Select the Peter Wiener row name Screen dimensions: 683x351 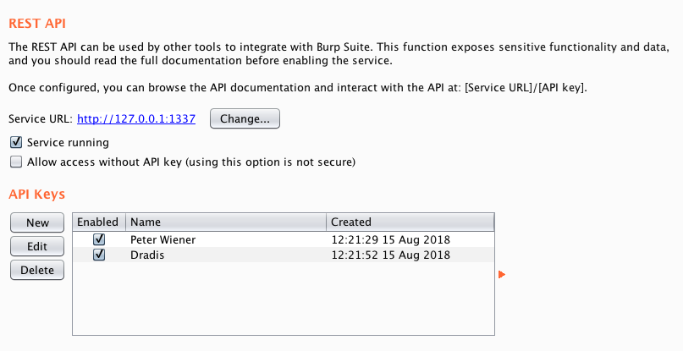click(x=162, y=239)
